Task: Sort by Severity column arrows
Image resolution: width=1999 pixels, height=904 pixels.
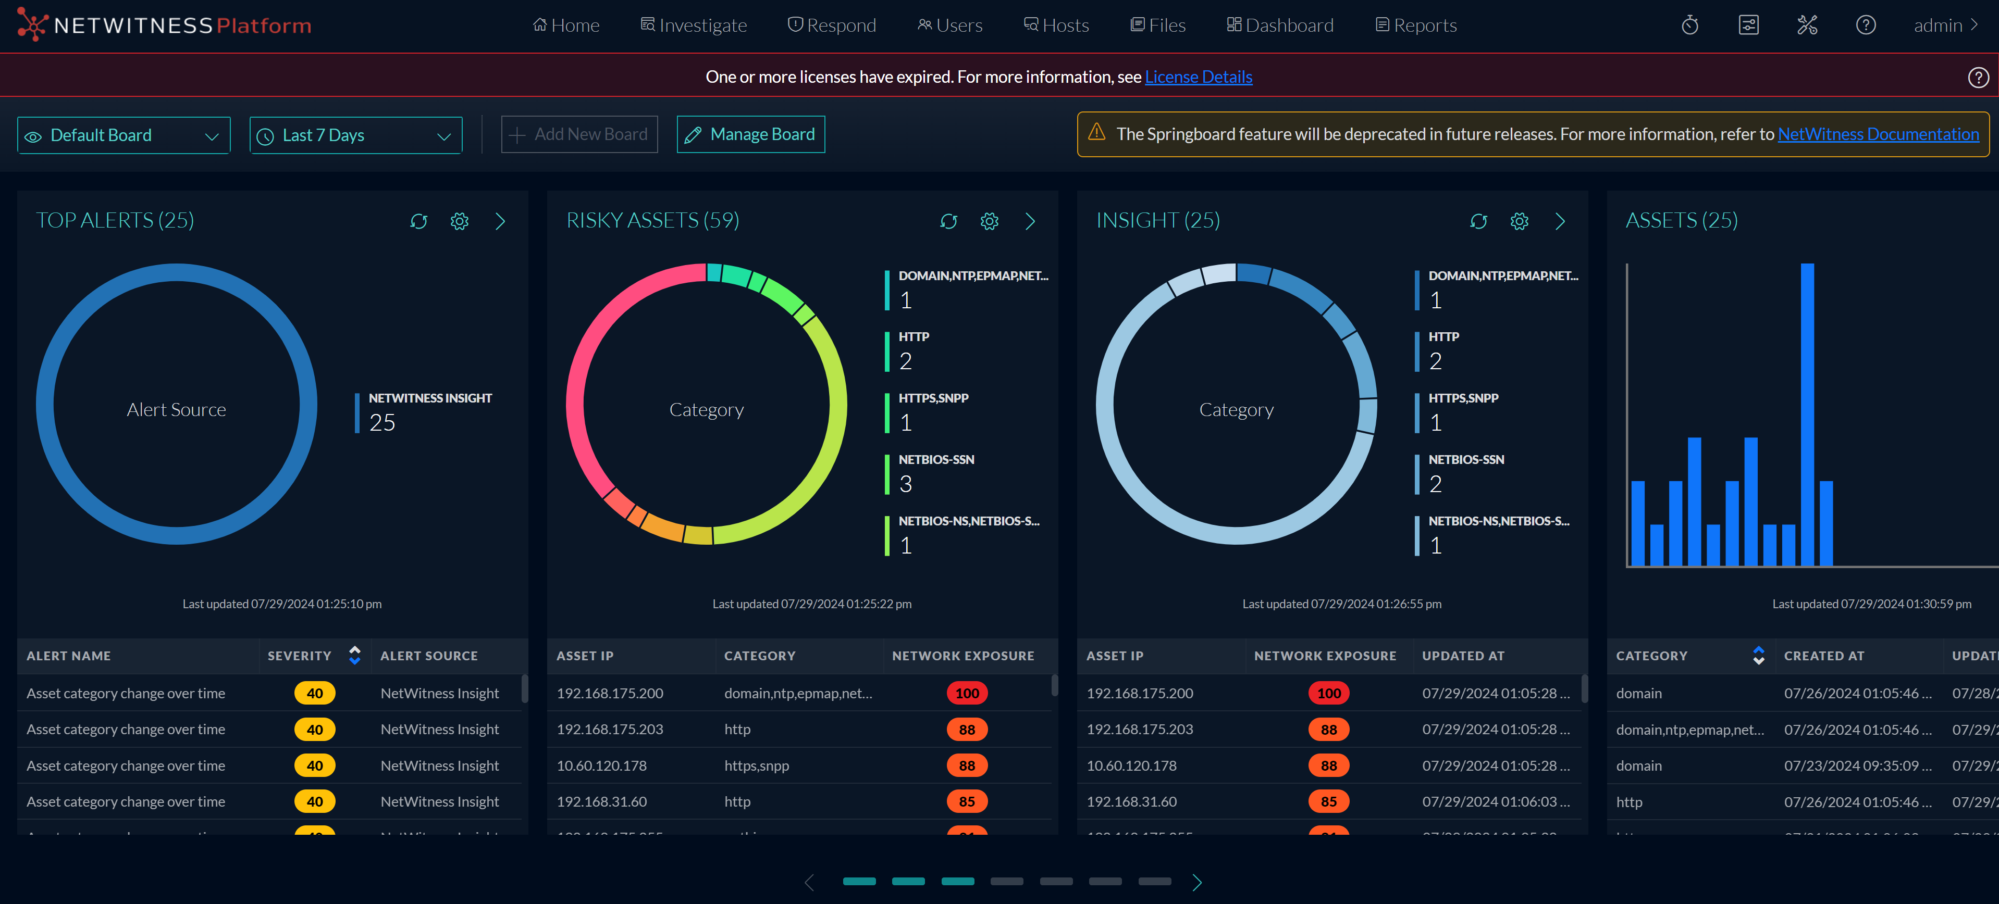Action: (x=355, y=655)
